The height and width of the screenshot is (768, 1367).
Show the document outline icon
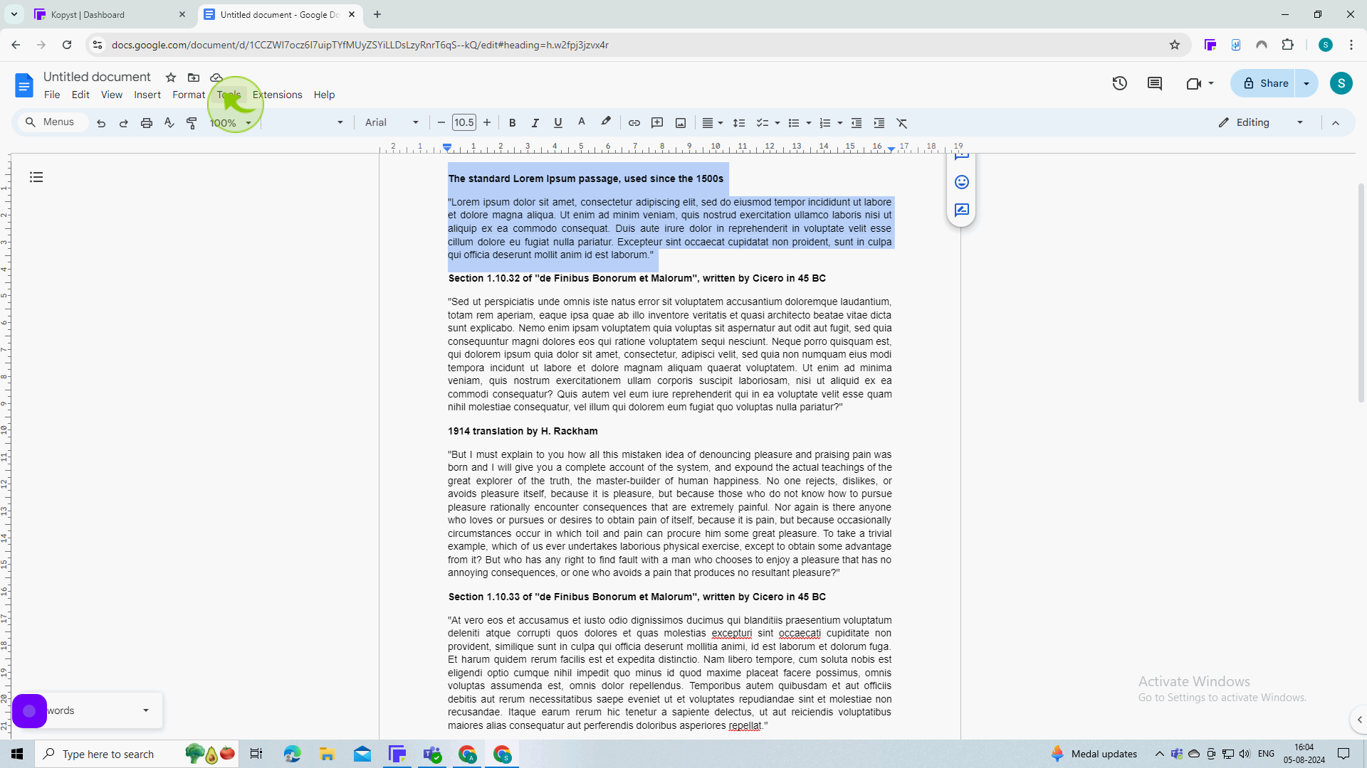pos(36,177)
